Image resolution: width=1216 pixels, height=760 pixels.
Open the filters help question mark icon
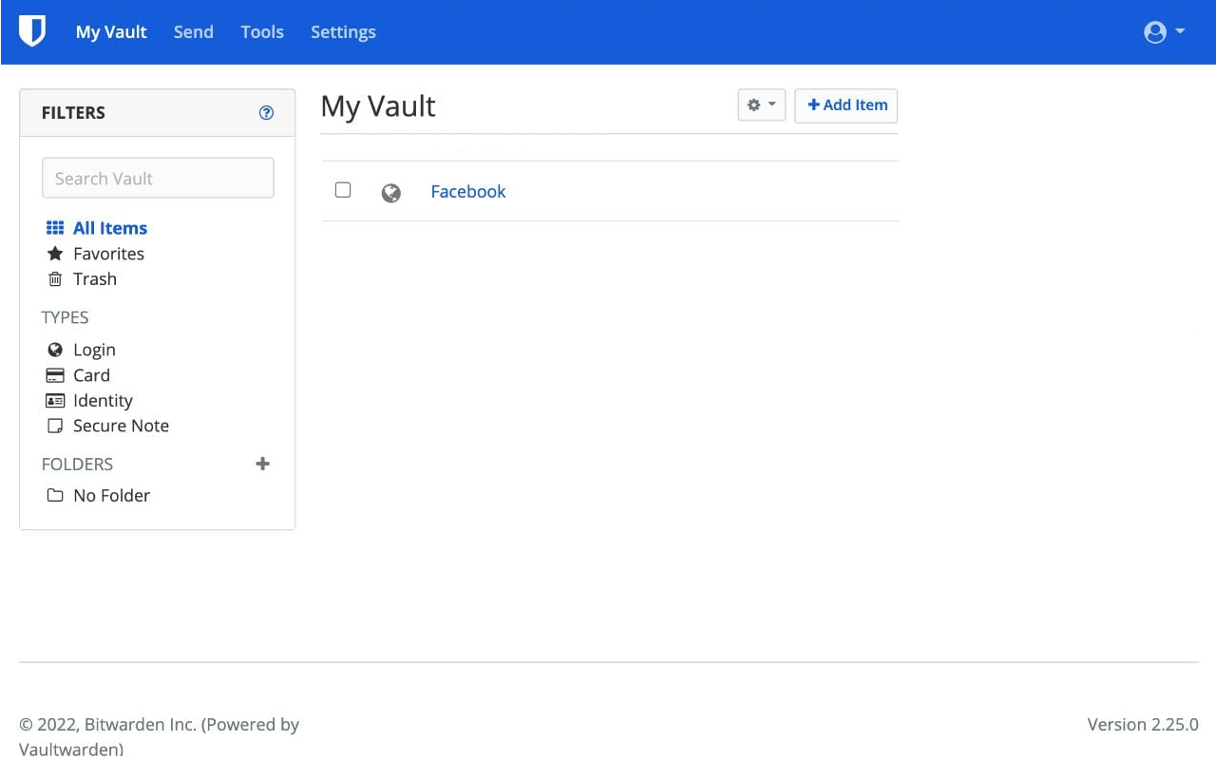(x=266, y=112)
